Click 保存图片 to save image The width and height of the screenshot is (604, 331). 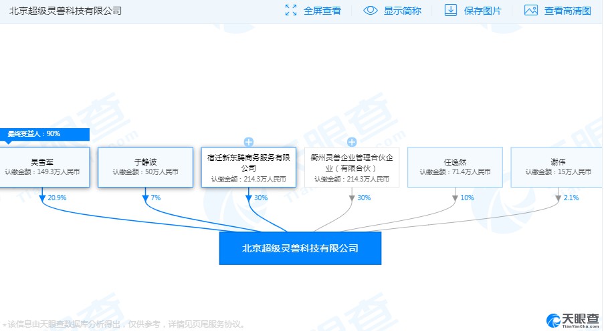(x=482, y=11)
